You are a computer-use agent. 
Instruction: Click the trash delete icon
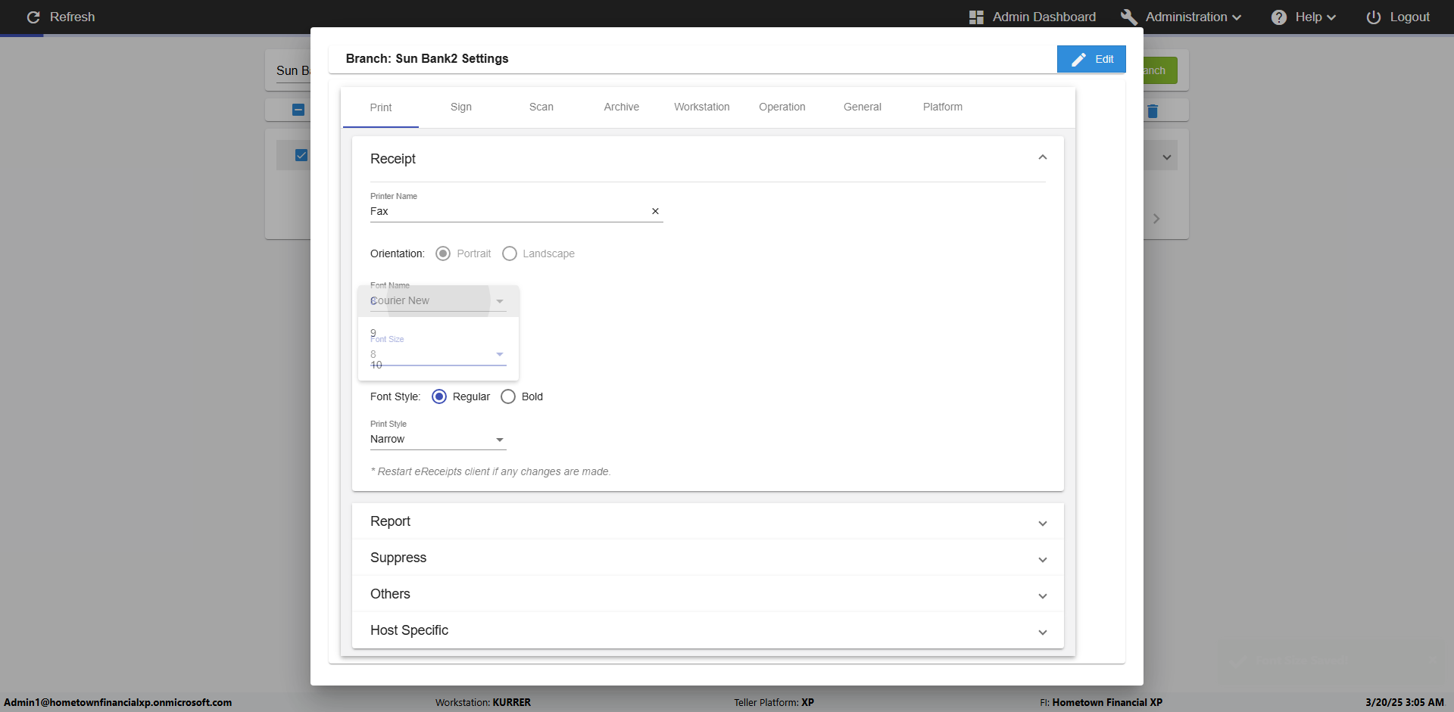click(1153, 111)
